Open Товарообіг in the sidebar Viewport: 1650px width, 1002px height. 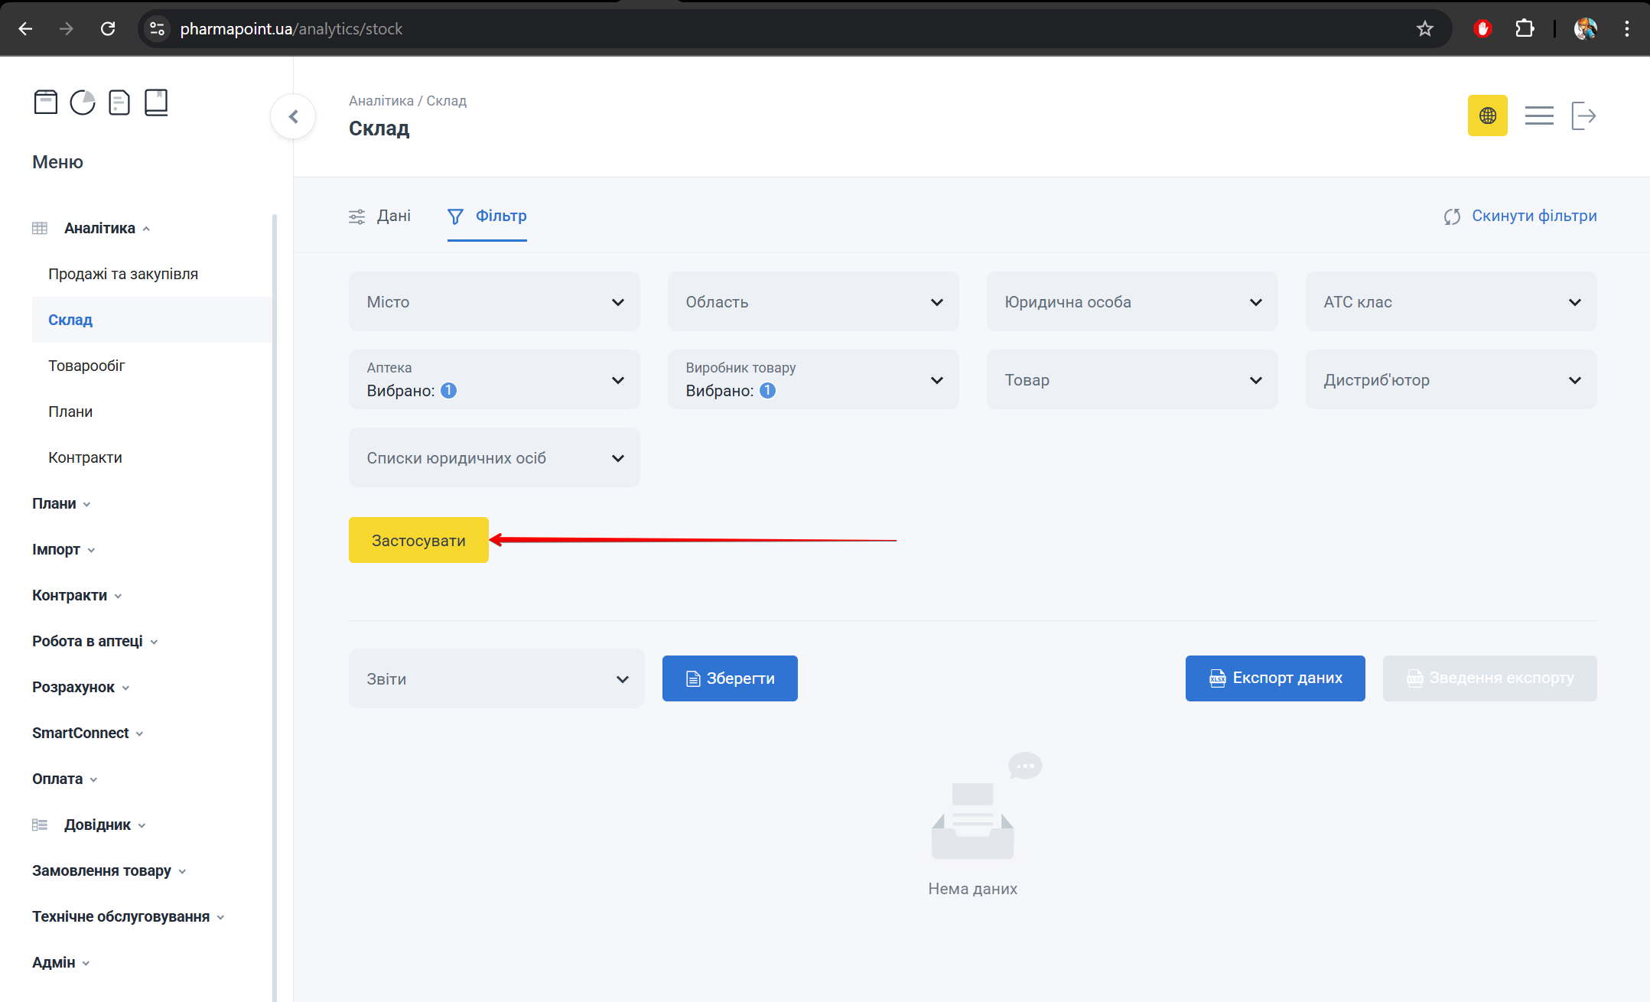pyautogui.click(x=86, y=366)
